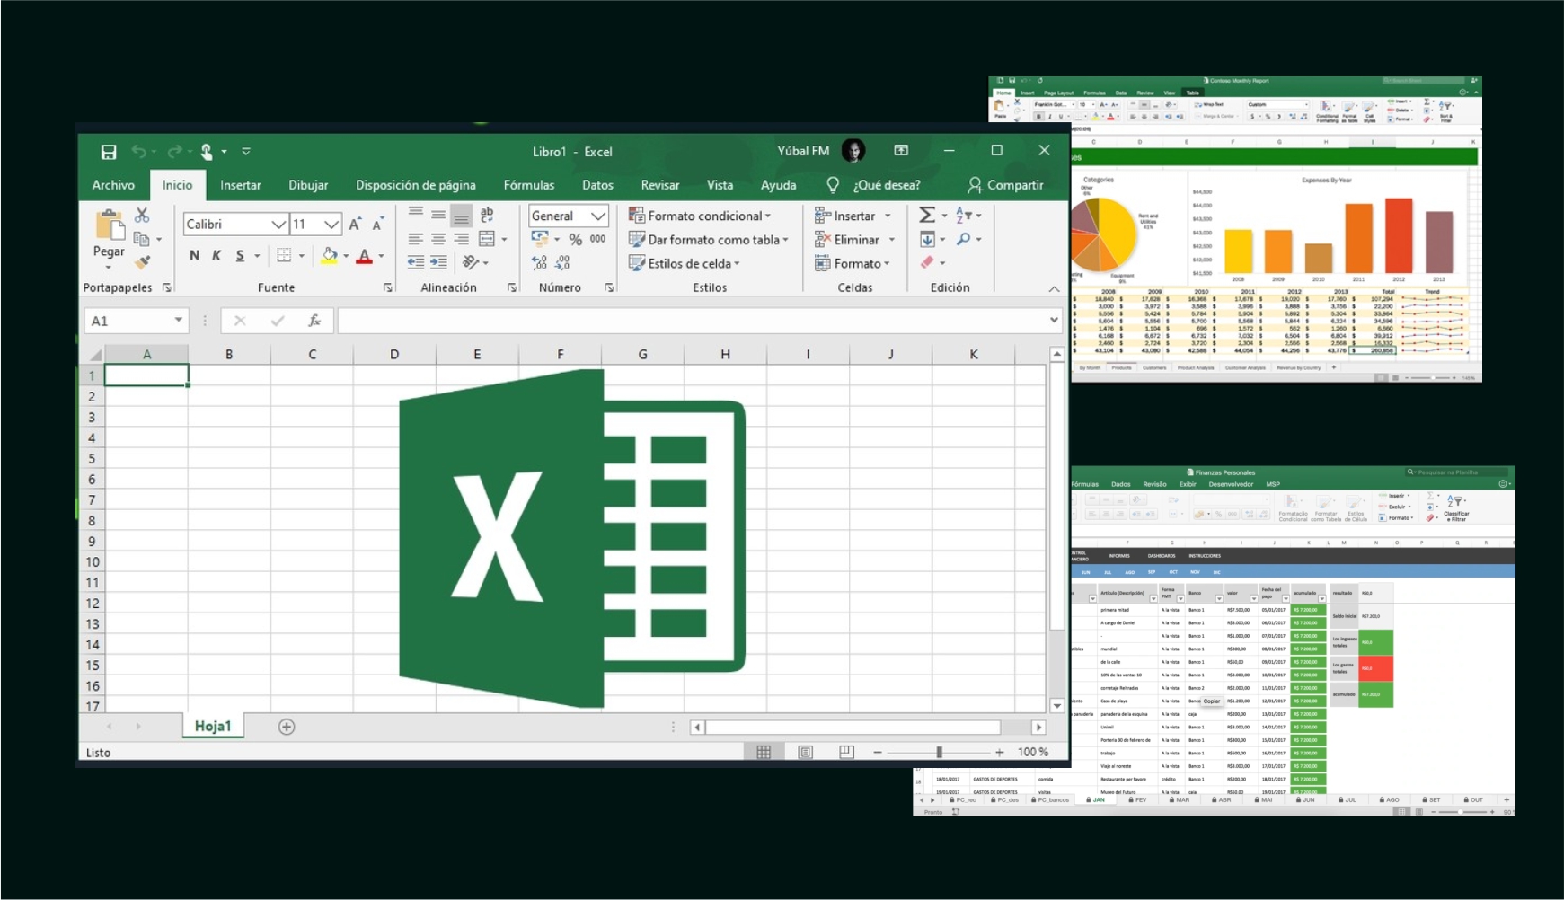Expand the formula bar with its chevron
The image size is (1564, 900).
[1055, 320]
